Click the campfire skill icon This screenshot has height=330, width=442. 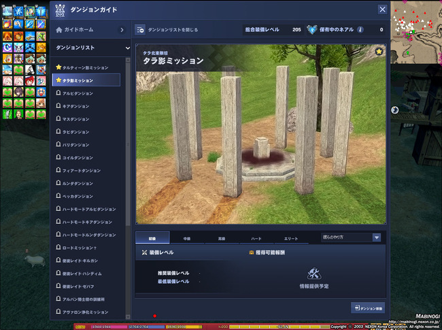[x=7, y=36]
